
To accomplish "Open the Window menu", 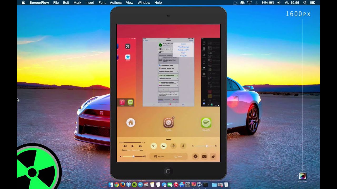I will (x=144, y=3).
